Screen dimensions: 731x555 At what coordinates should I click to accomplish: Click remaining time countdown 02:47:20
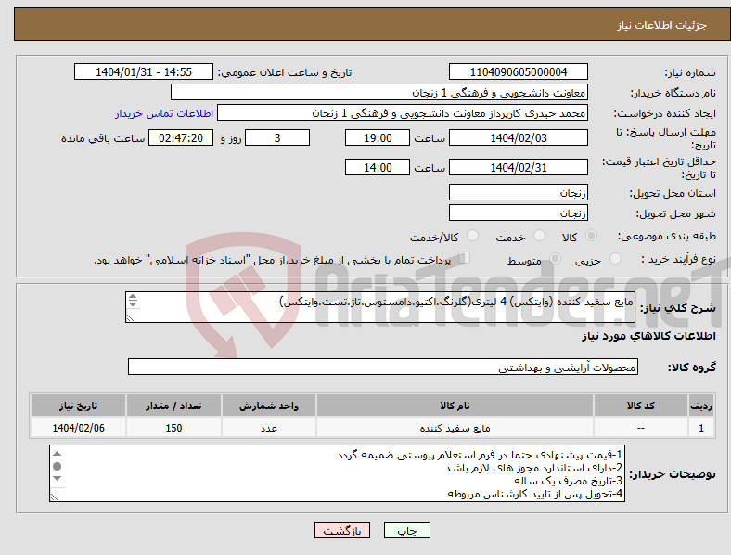tap(181, 138)
